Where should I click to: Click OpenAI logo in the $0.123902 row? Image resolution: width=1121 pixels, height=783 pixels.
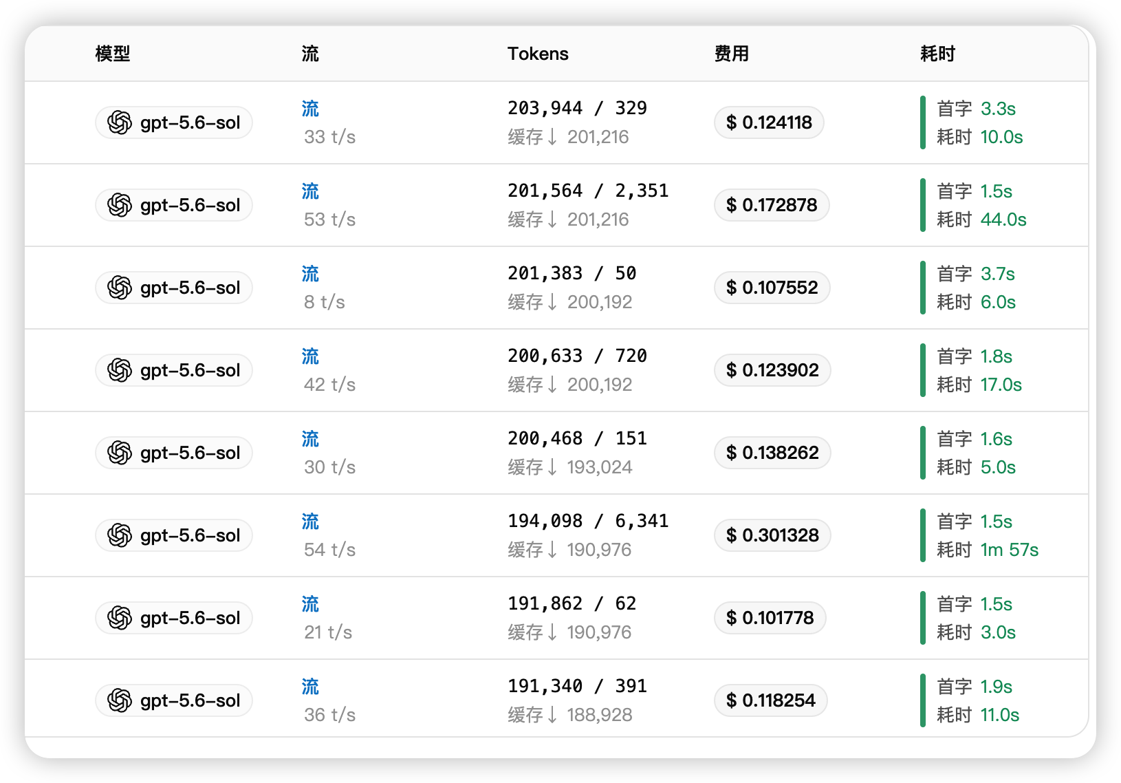pos(120,370)
